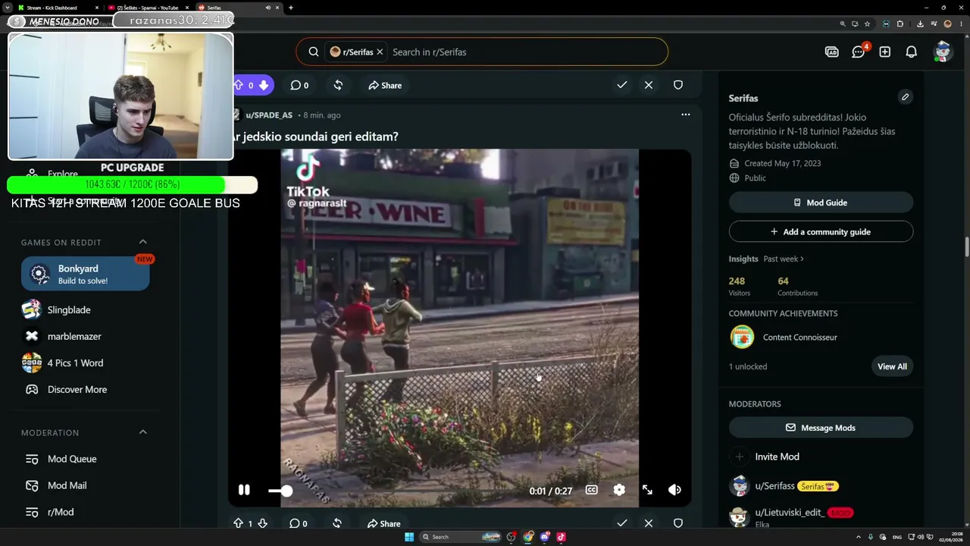Image resolution: width=970 pixels, height=546 pixels.
Task: Bookmark this page with the star icon
Action: (867, 24)
